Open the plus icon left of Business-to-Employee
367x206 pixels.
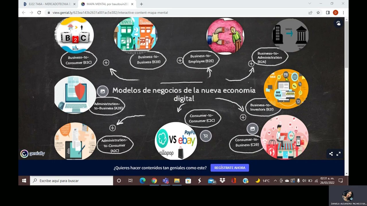click(180, 60)
